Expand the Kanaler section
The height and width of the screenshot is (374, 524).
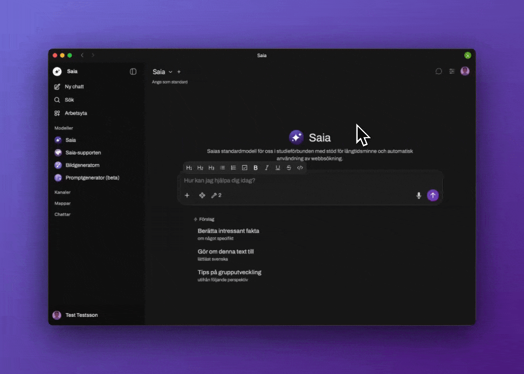pos(62,192)
